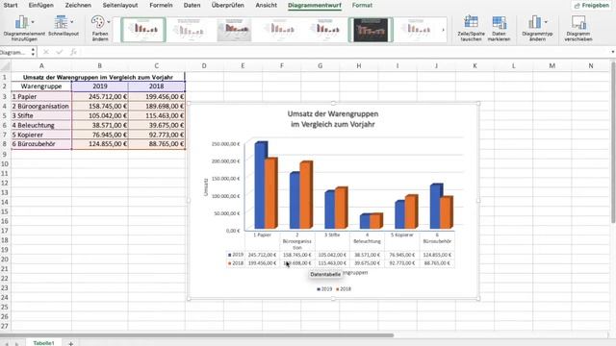Open the Daten tab
The height and width of the screenshot is (346, 616).
[x=192, y=6]
